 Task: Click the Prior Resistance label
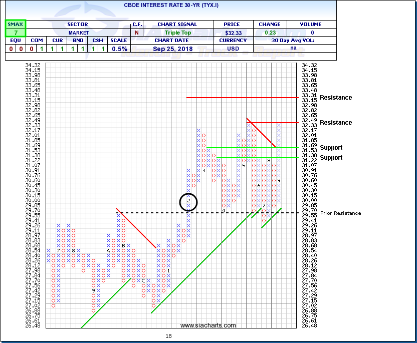click(x=340, y=213)
